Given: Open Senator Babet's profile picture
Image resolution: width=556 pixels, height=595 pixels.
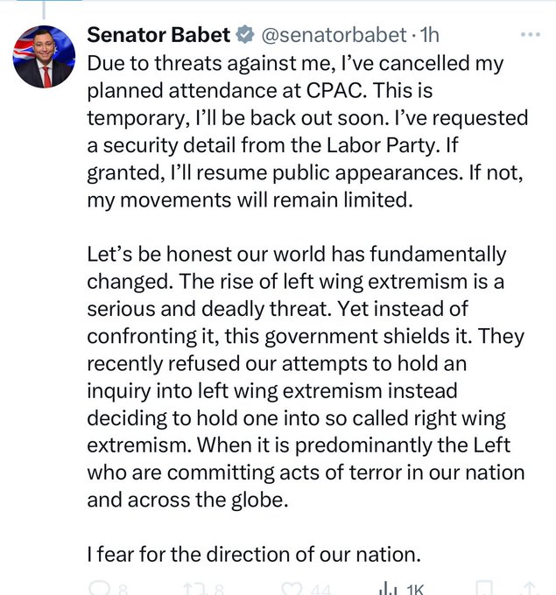Looking at the screenshot, I should 44,57.
